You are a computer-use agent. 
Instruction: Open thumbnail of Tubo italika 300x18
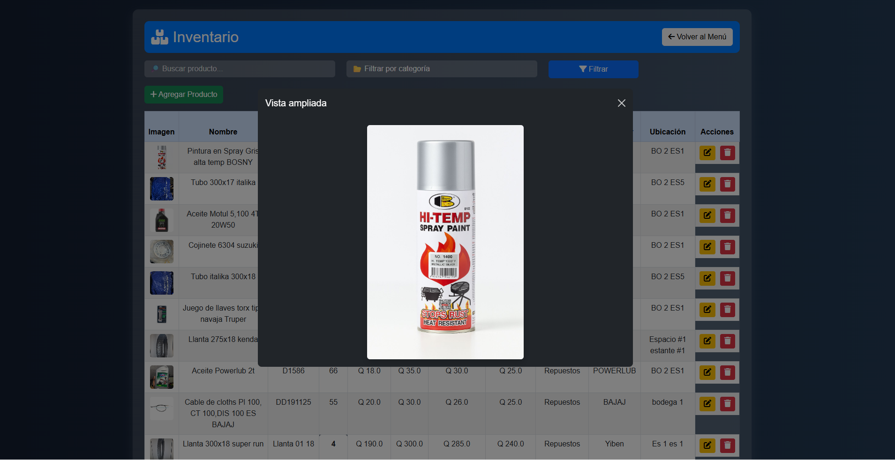click(162, 283)
